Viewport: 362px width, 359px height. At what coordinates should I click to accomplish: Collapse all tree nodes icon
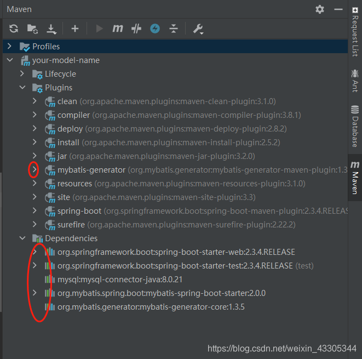pyautogui.click(x=174, y=29)
